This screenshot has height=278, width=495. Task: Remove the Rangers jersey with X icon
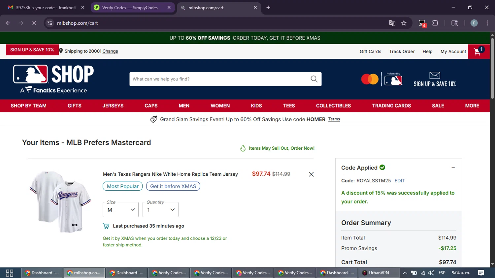[311, 174]
